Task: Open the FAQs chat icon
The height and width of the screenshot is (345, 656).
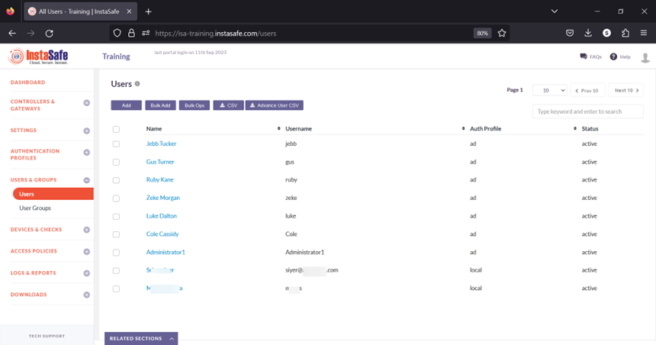Action: tap(584, 56)
